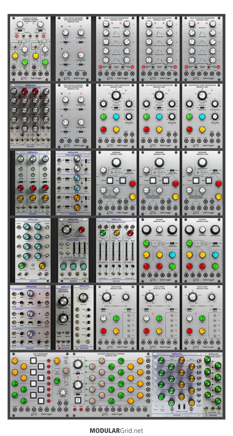
Task: Click the RESONANCE knob on Keyboard Percussion
Action: coord(63,301)
